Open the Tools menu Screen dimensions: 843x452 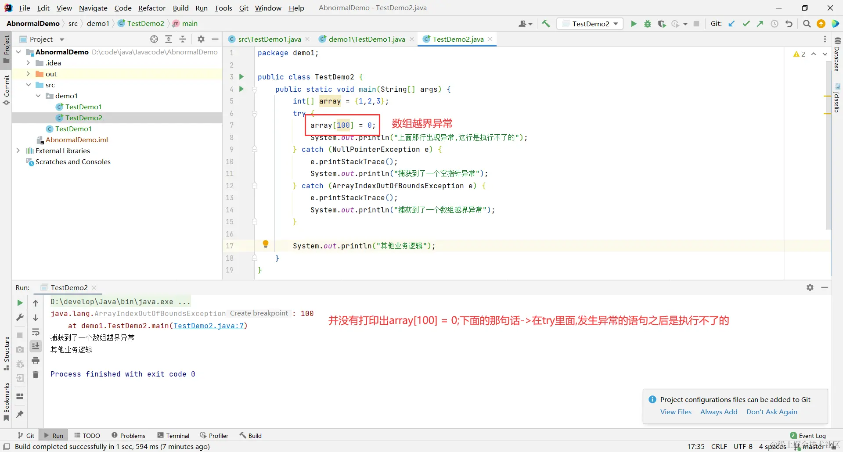pyautogui.click(x=223, y=8)
